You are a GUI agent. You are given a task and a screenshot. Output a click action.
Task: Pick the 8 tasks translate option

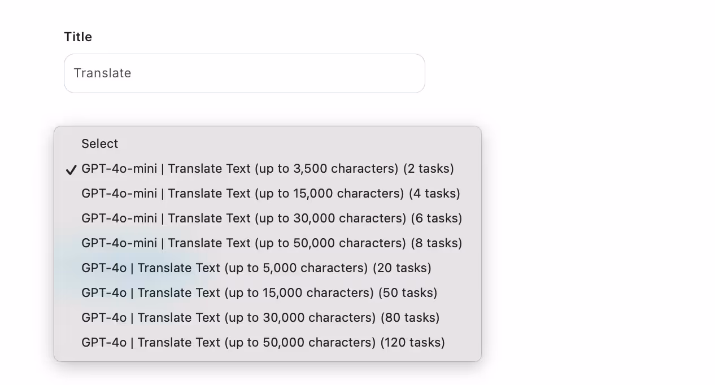(x=268, y=243)
